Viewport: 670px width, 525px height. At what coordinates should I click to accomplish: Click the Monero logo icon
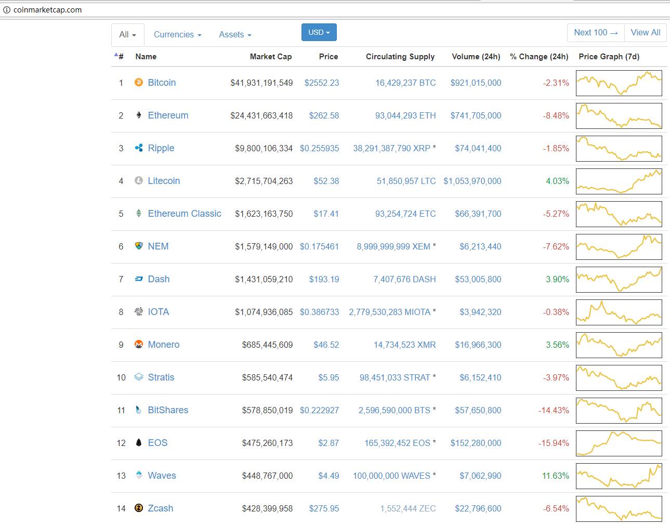[x=139, y=344]
